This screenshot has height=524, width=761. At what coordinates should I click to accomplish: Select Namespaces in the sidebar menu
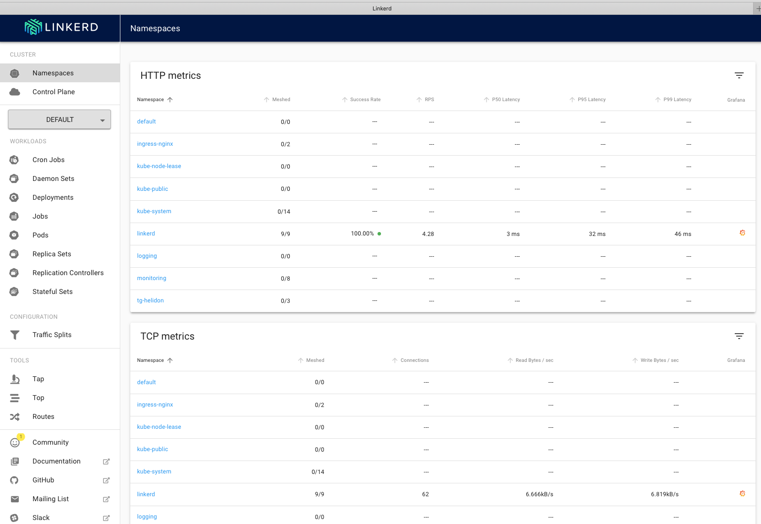point(60,73)
